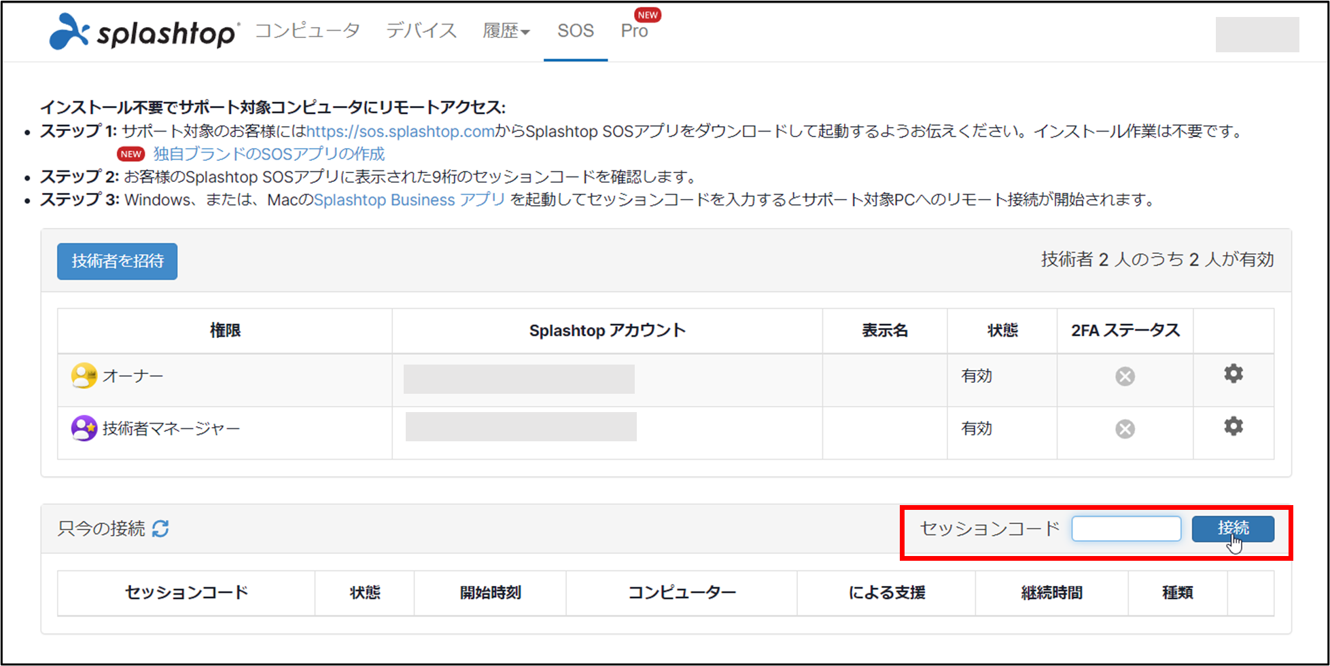Viewport: 1330px width, 666px height.
Task: Click the NEW badge beside the SOS app link
Action: pos(130,154)
